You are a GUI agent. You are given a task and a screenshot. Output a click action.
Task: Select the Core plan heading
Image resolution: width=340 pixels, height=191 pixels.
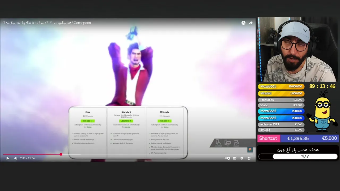point(88,112)
